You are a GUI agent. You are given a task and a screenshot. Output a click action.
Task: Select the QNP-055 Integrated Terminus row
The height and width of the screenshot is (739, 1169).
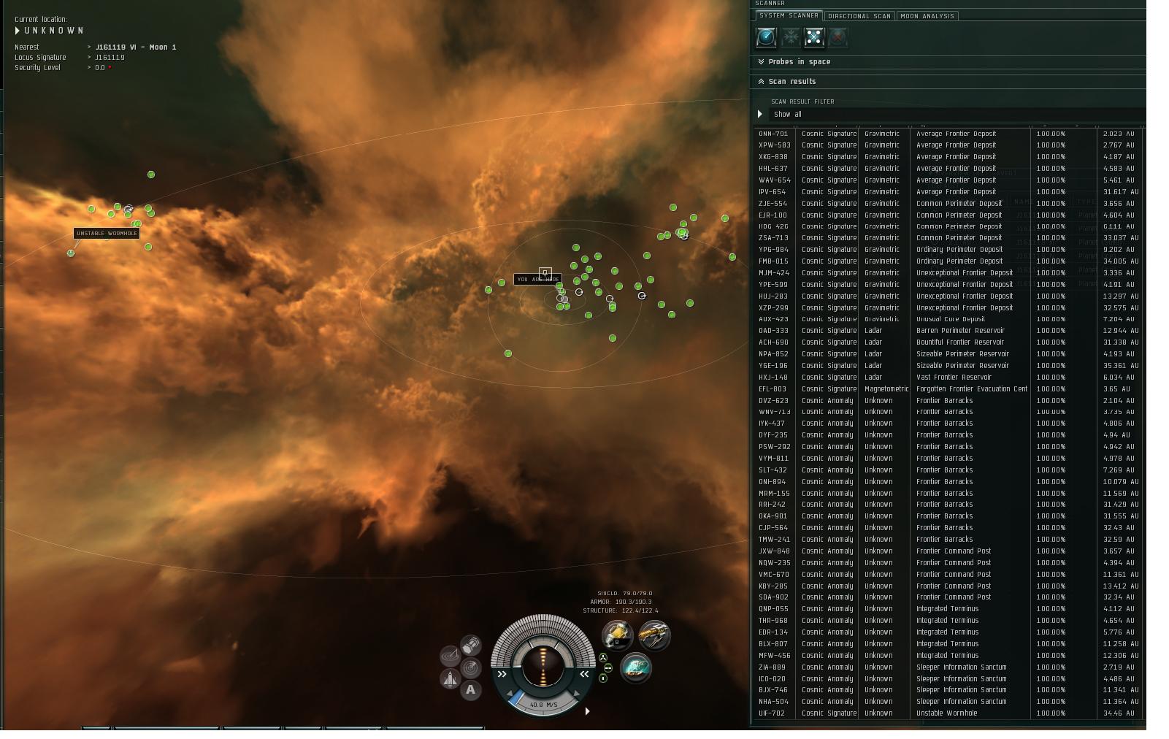click(948, 609)
